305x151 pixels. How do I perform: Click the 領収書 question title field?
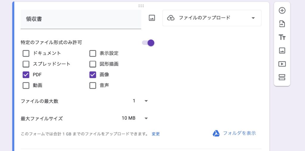tap(81, 19)
